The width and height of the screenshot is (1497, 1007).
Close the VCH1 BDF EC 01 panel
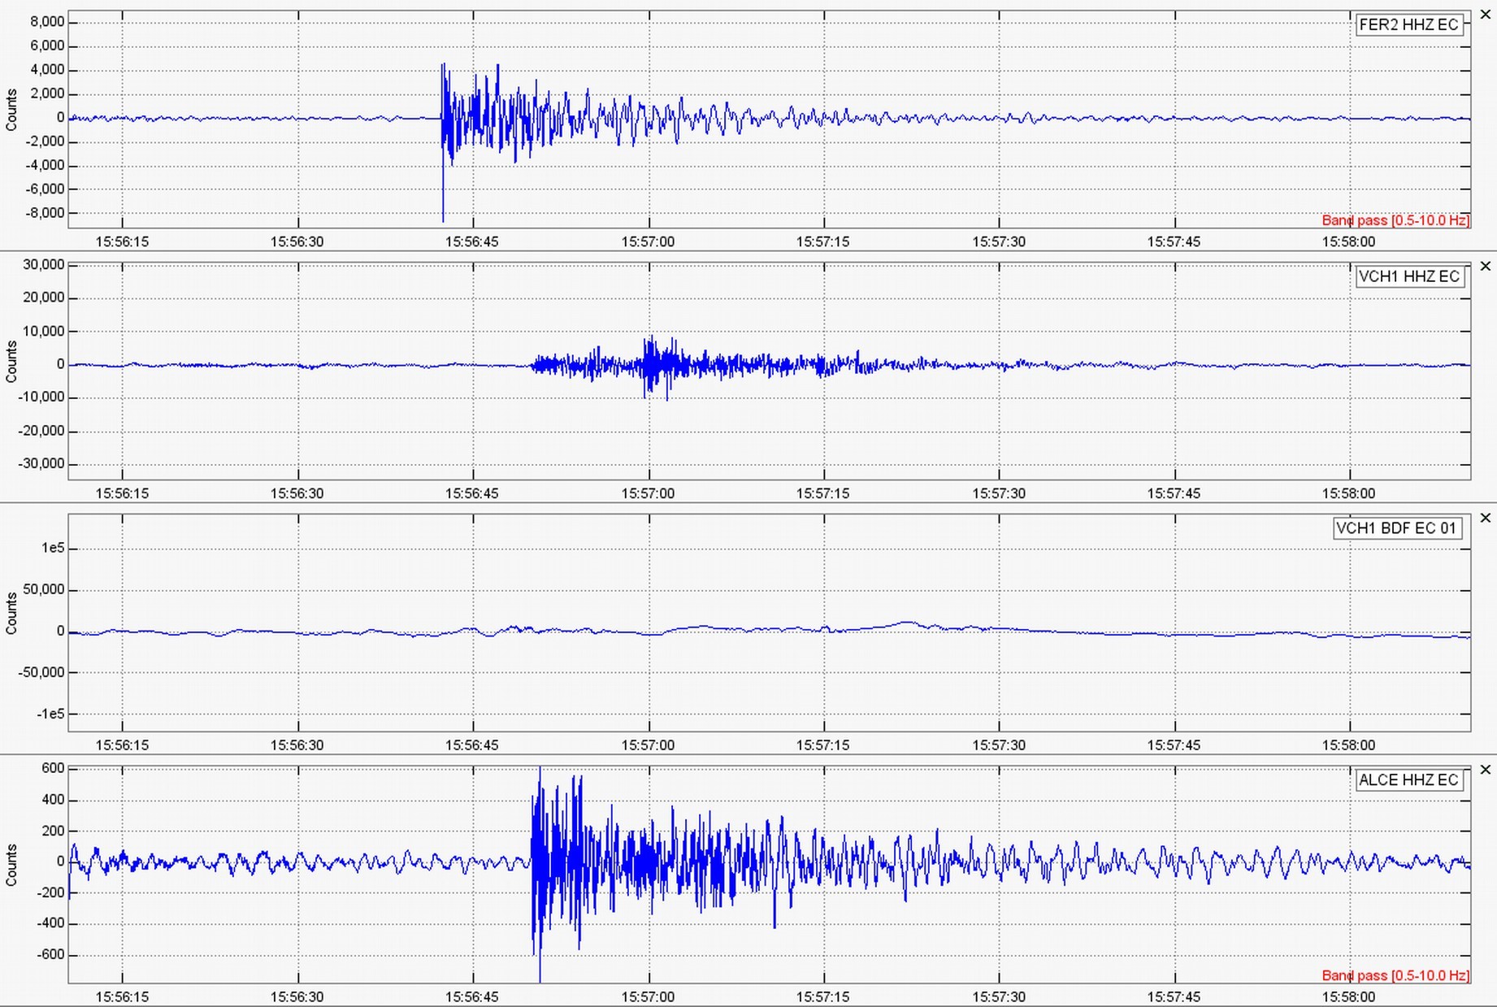[1486, 518]
